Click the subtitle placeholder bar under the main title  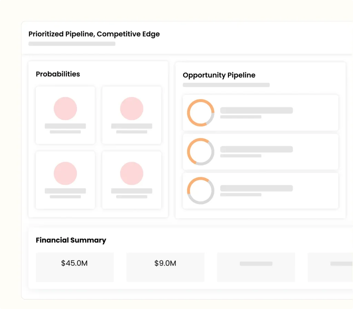click(72, 44)
